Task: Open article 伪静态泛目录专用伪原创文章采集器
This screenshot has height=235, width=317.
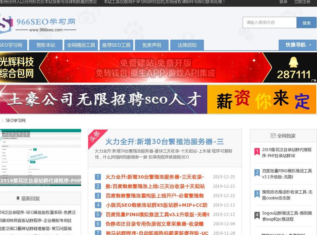Action: click(x=155, y=224)
